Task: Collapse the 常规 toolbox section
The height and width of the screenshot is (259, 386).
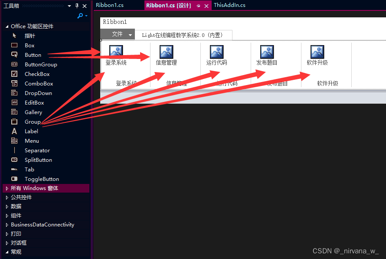Action: 7,252
